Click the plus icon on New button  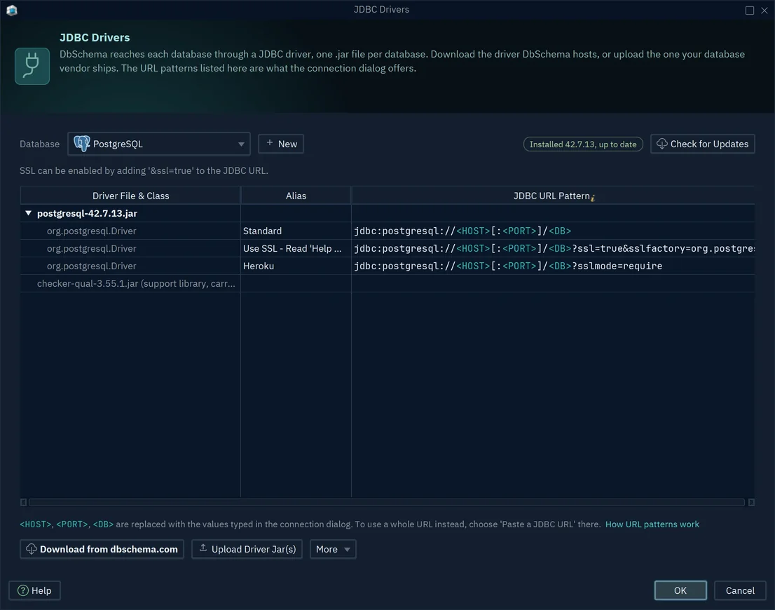point(269,143)
